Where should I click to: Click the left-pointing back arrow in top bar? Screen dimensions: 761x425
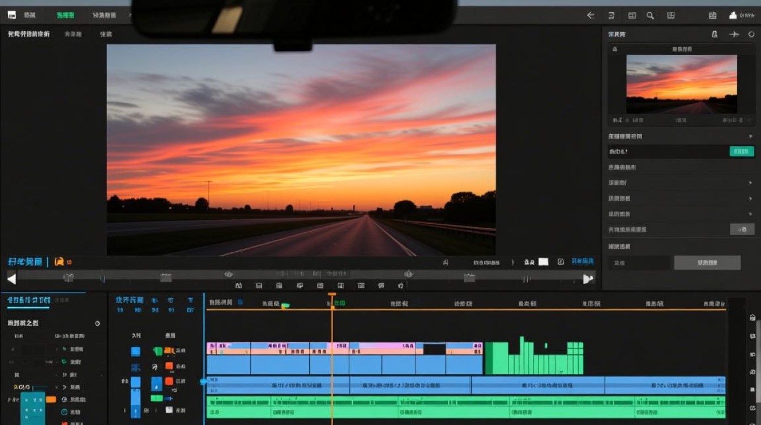point(591,15)
